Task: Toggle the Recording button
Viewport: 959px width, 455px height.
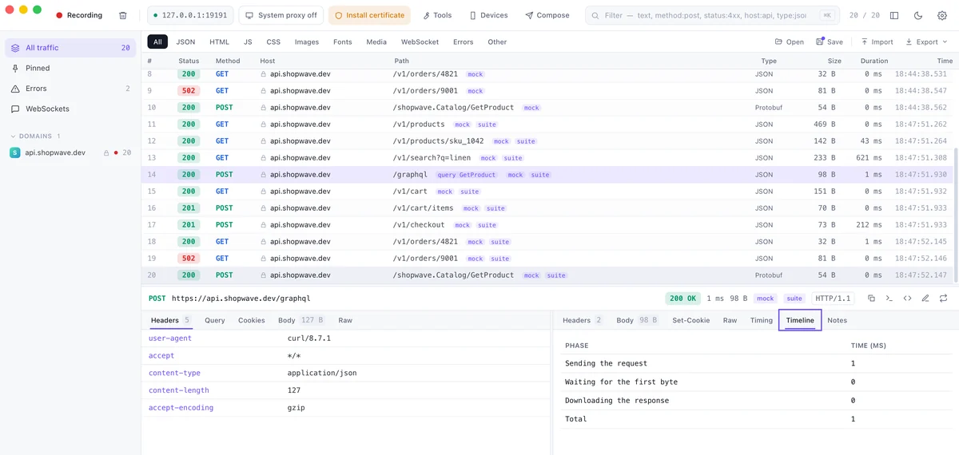Action: (79, 15)
